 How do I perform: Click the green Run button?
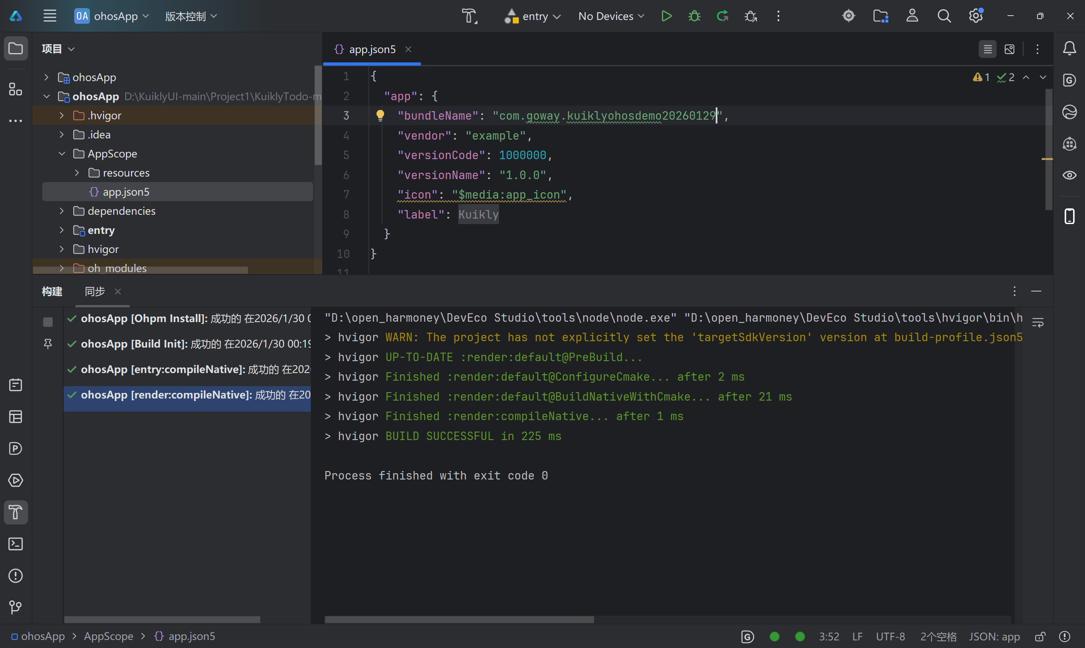tap(666, 16)
